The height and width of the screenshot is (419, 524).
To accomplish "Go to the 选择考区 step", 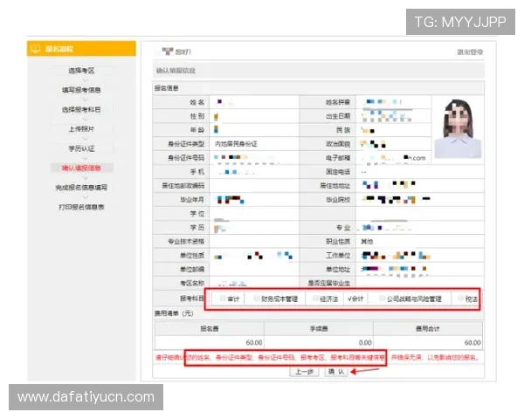I will (x=81, y=71).
